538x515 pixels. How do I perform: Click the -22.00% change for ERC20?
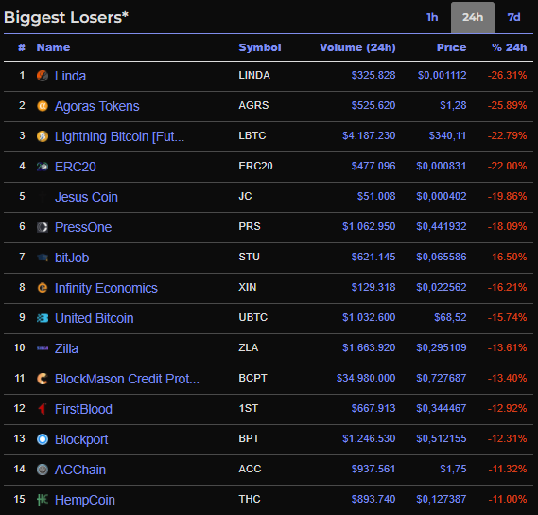tap(507, 166)
